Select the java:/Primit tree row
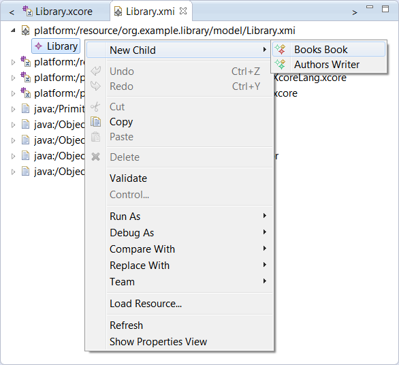399x365 pixels. click(59, 109)
